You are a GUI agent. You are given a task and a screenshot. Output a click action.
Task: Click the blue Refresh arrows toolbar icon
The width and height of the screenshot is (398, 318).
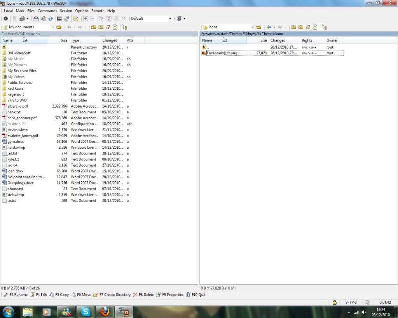tap(51, 19)
